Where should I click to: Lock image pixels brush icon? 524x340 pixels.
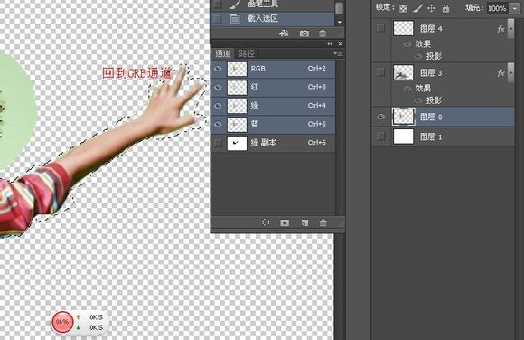point(417,8)
